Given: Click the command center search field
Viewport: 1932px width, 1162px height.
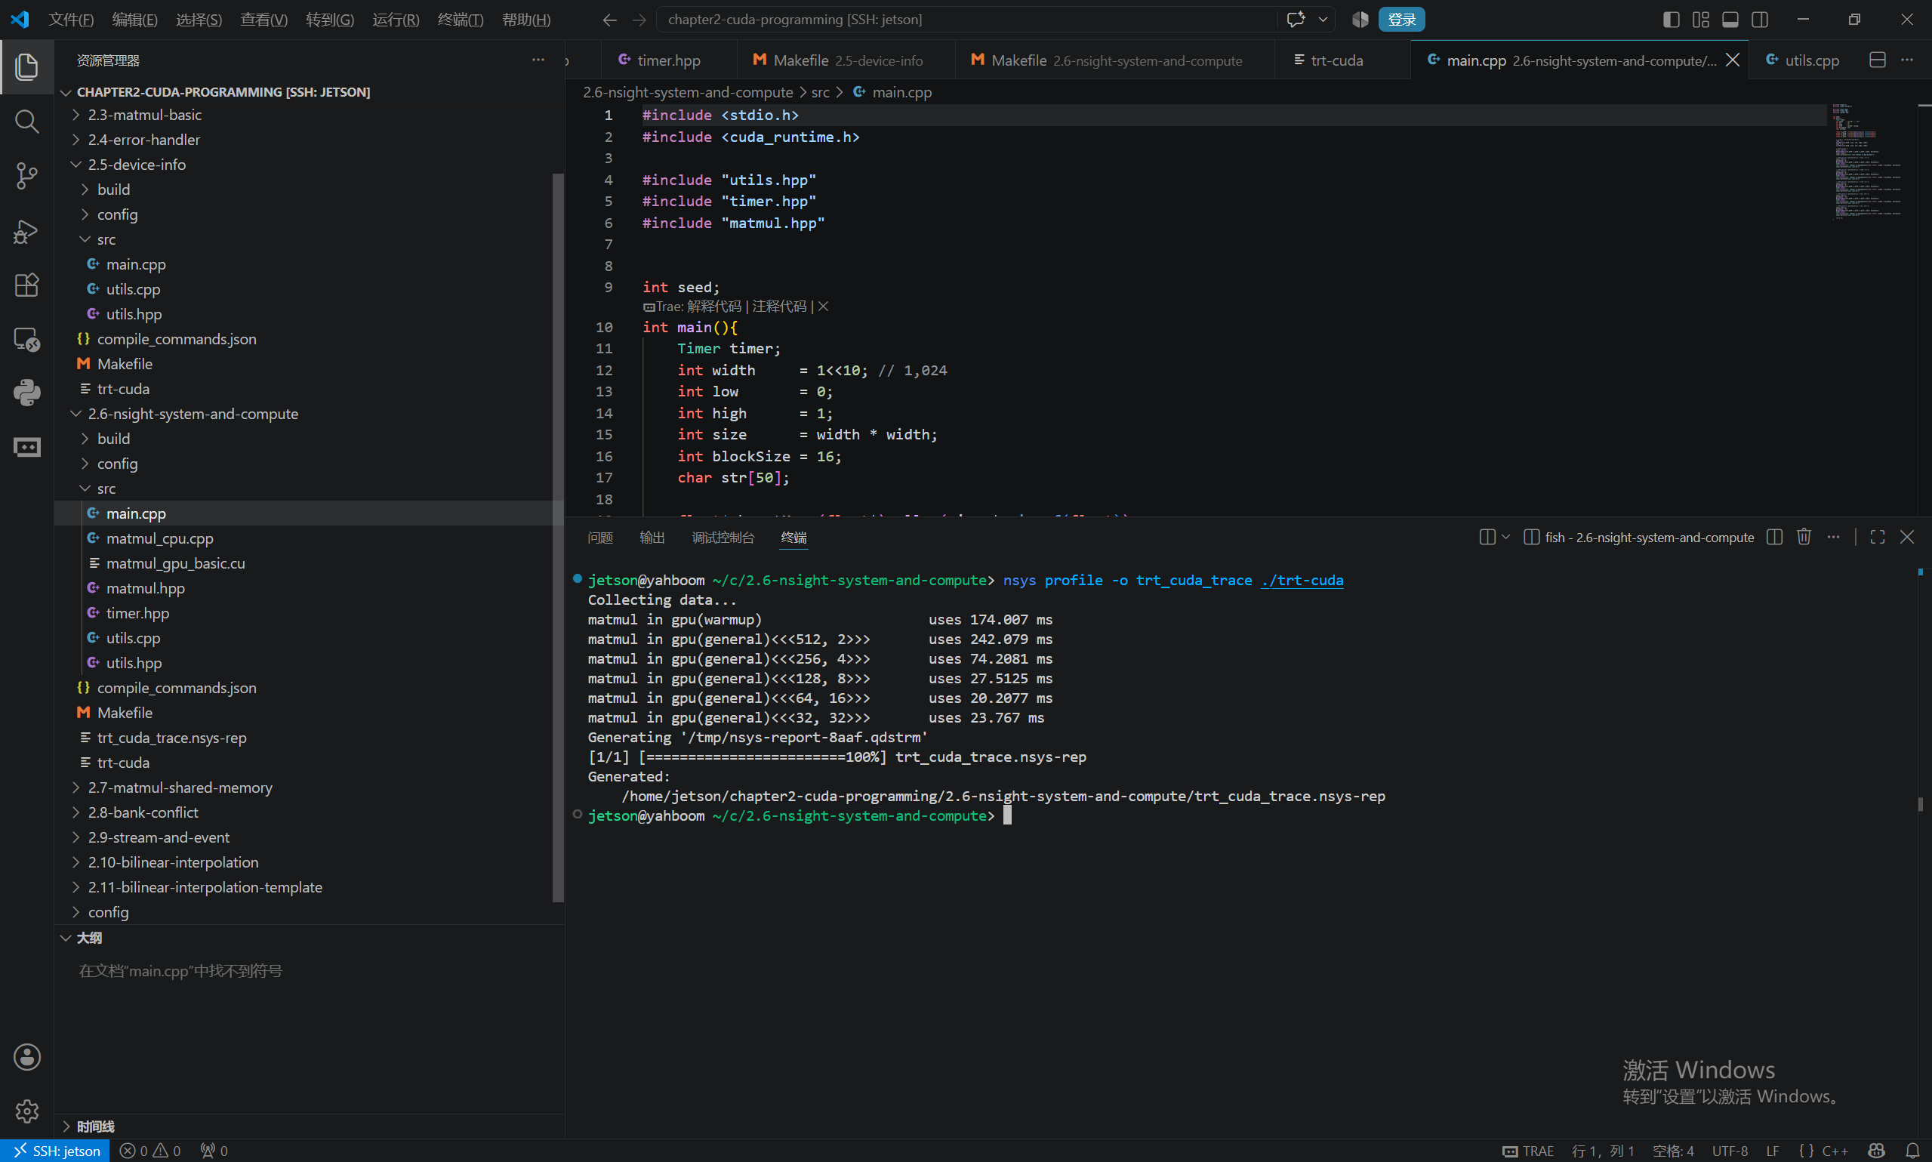Looking at the screenshot, I should (967, 20).
